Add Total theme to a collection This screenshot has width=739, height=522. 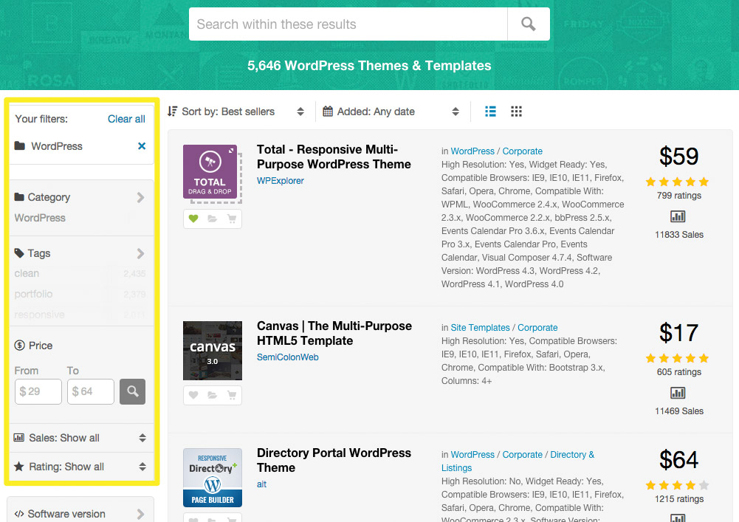(x=213, y=219)
